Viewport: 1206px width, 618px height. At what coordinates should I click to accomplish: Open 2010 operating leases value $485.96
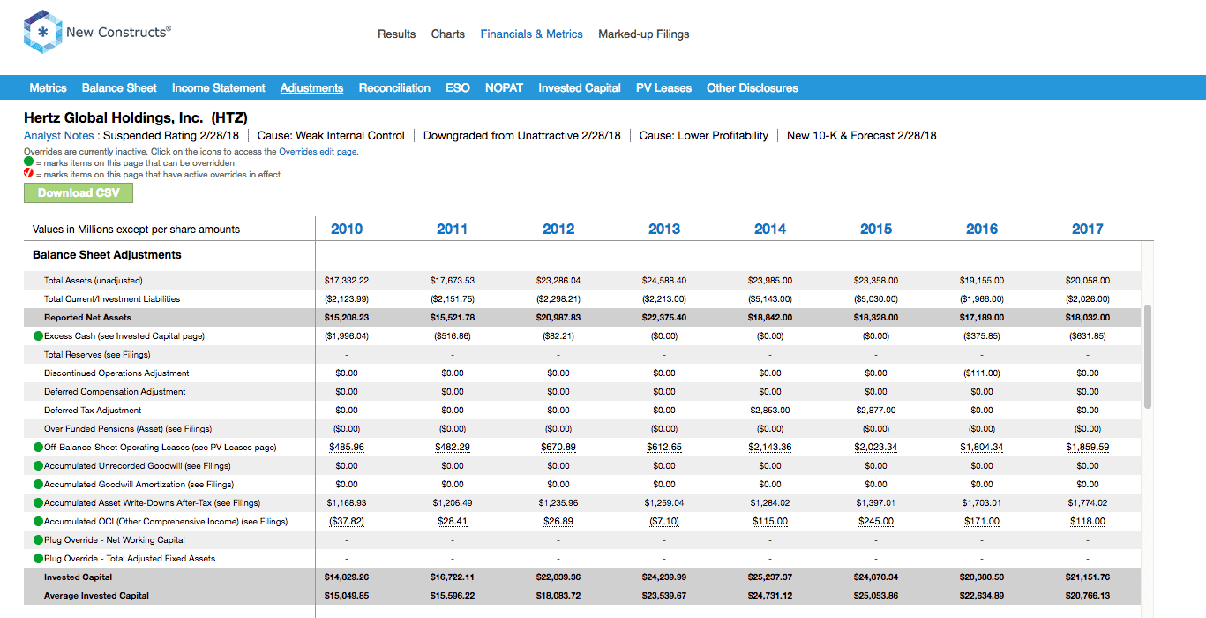coord(347,448)
